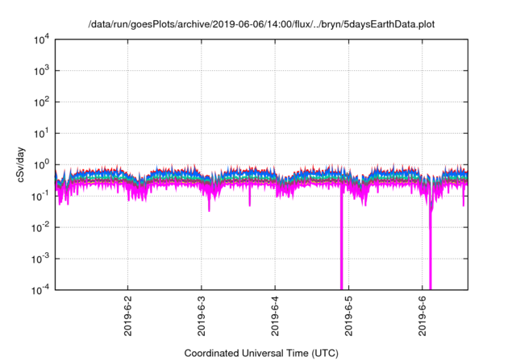Select the 10^-4 y-axis label

pos(40,290)
